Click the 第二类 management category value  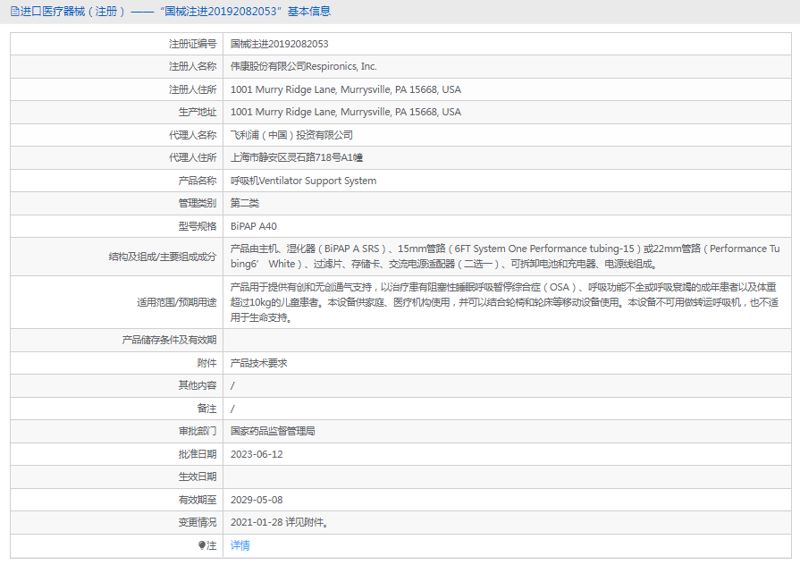pyautogui.click(x=245, y=203)
